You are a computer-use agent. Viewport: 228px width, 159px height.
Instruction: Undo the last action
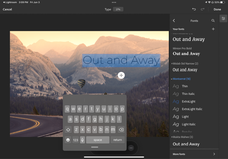194,9
